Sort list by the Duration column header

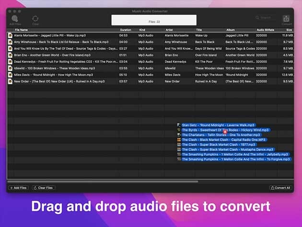(x=126, y=30)
